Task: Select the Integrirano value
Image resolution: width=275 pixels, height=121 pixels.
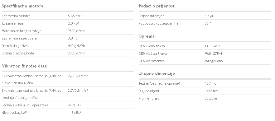Action: [214, 61]
